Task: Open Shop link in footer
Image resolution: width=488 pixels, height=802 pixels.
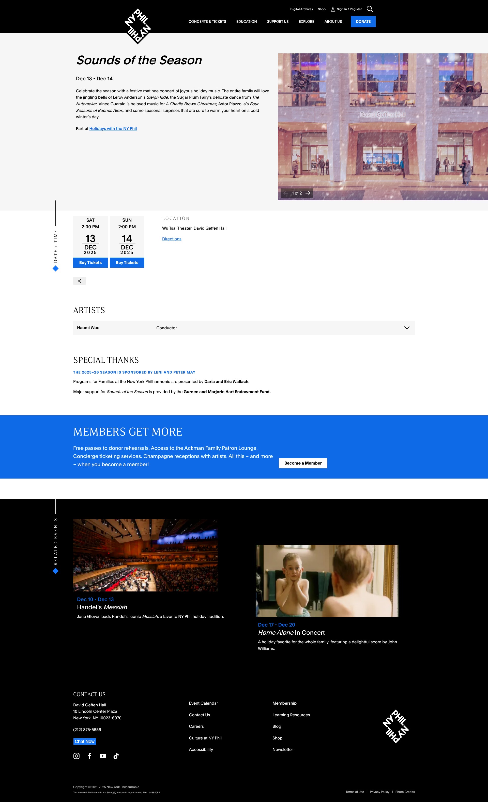Action: 277,738
